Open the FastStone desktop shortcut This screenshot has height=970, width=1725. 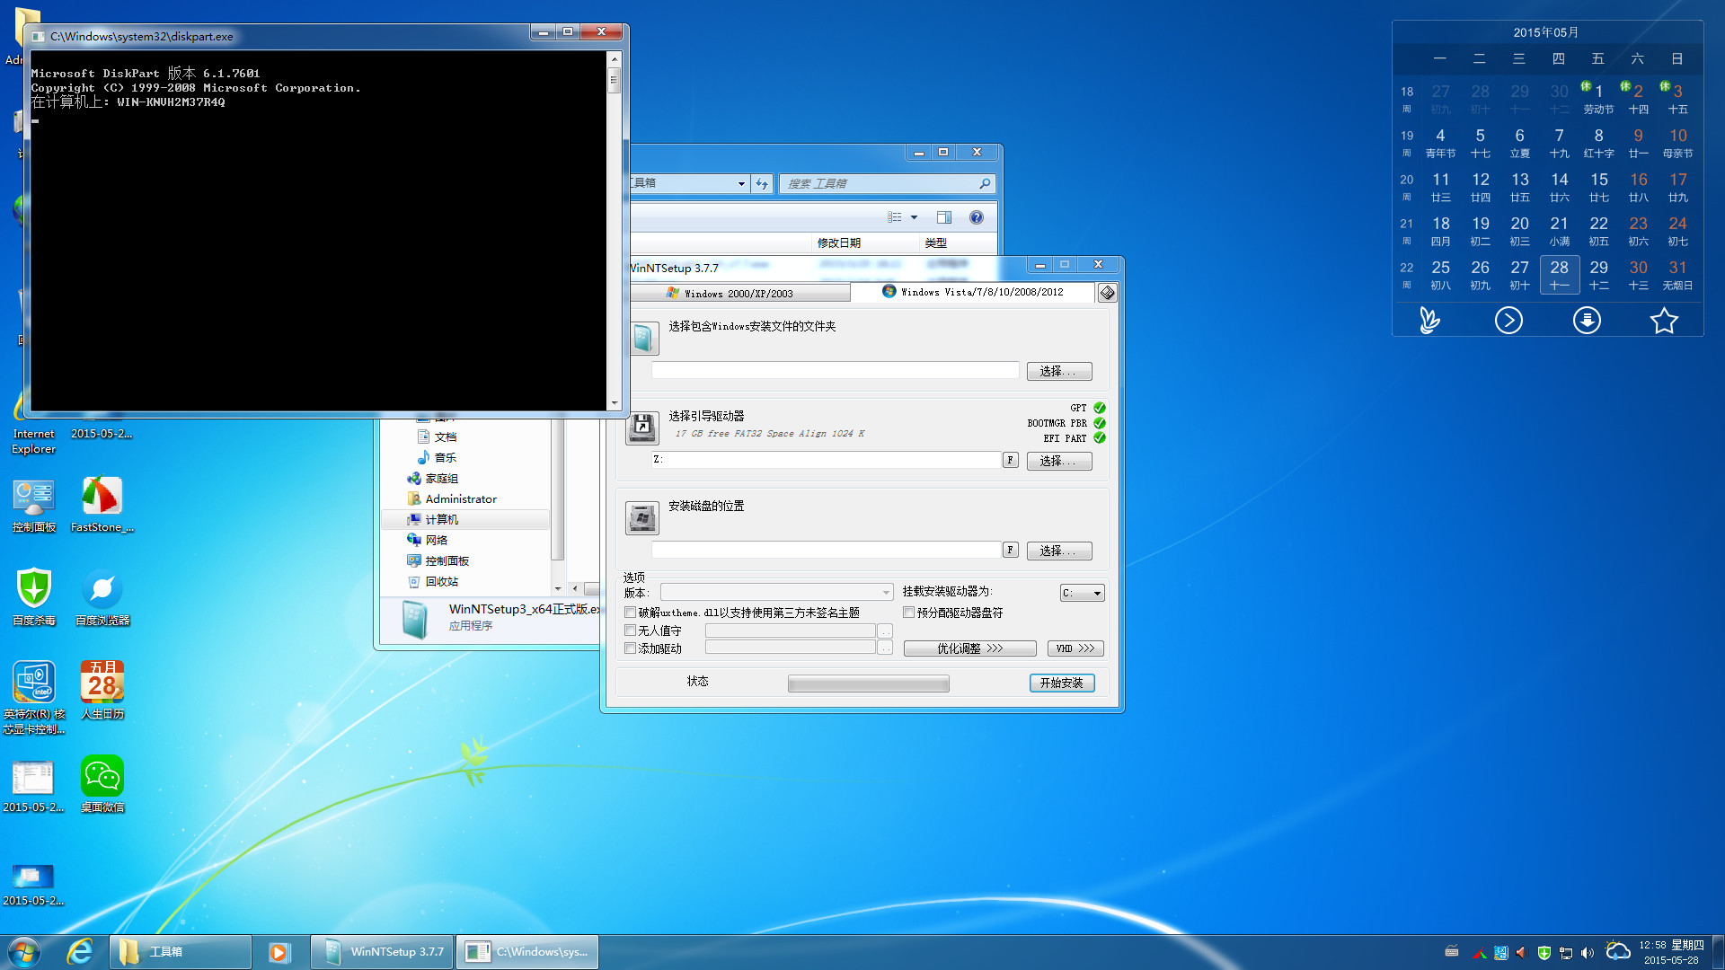click(x=102, y=505)
